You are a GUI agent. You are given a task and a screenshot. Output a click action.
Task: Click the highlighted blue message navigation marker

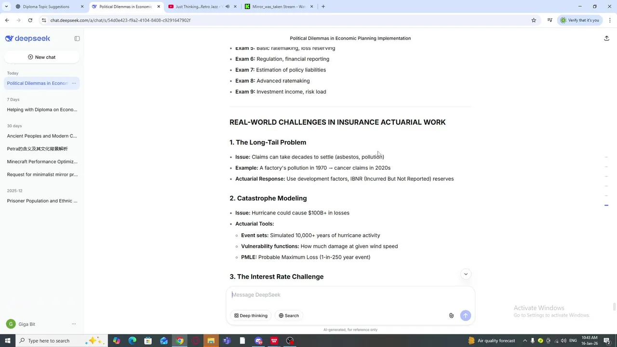point(606,205)
